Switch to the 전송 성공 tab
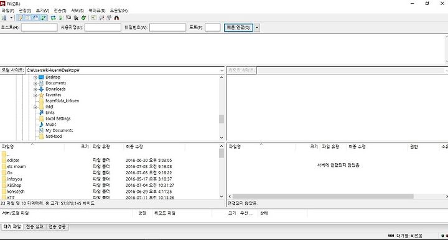The height and width of the screenshot is (240, 448). tap(57, 226)
